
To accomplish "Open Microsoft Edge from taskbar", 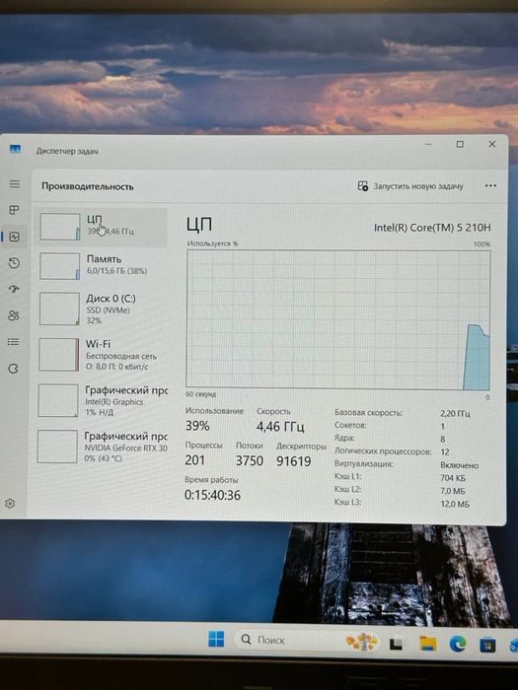I will [x=458, y=645].
